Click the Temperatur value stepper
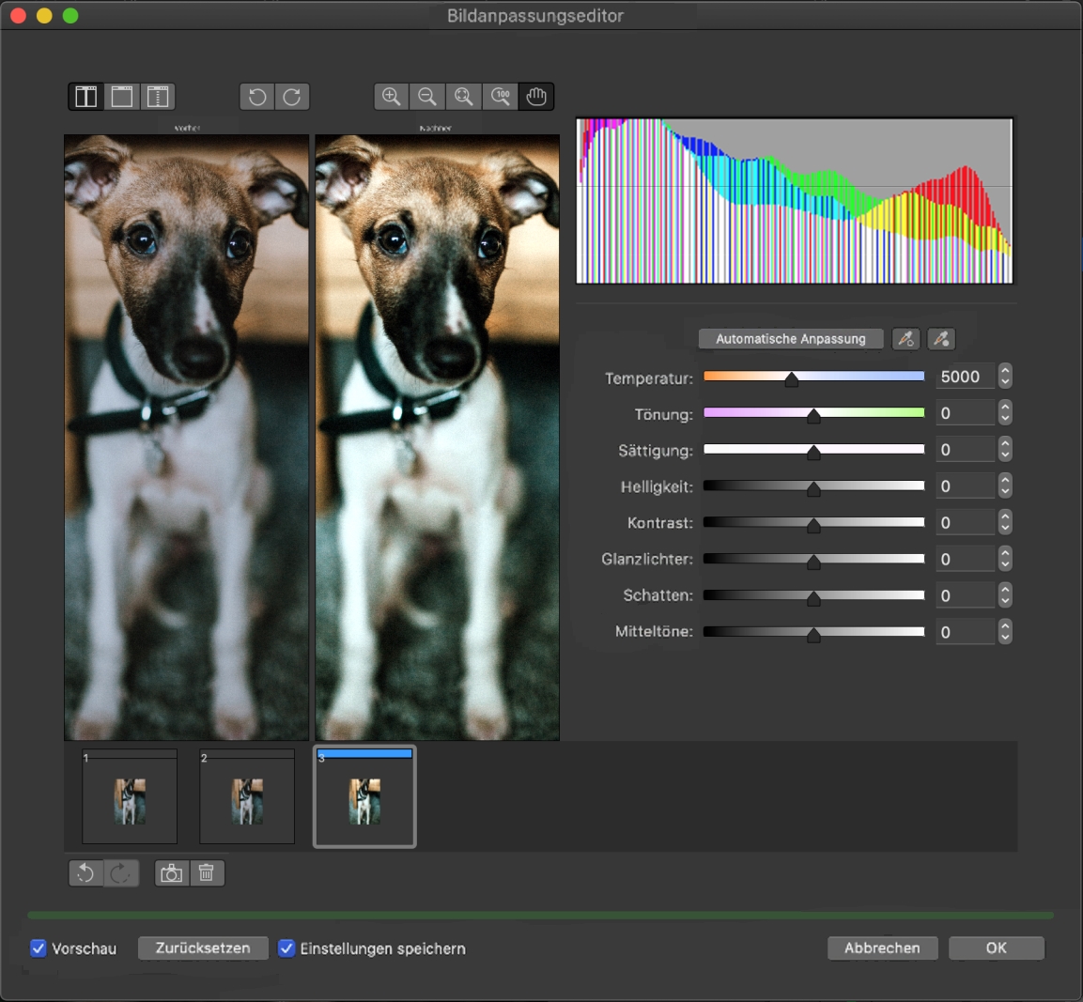This screenshot has height=1002, width=1083. pos(1005,377)
